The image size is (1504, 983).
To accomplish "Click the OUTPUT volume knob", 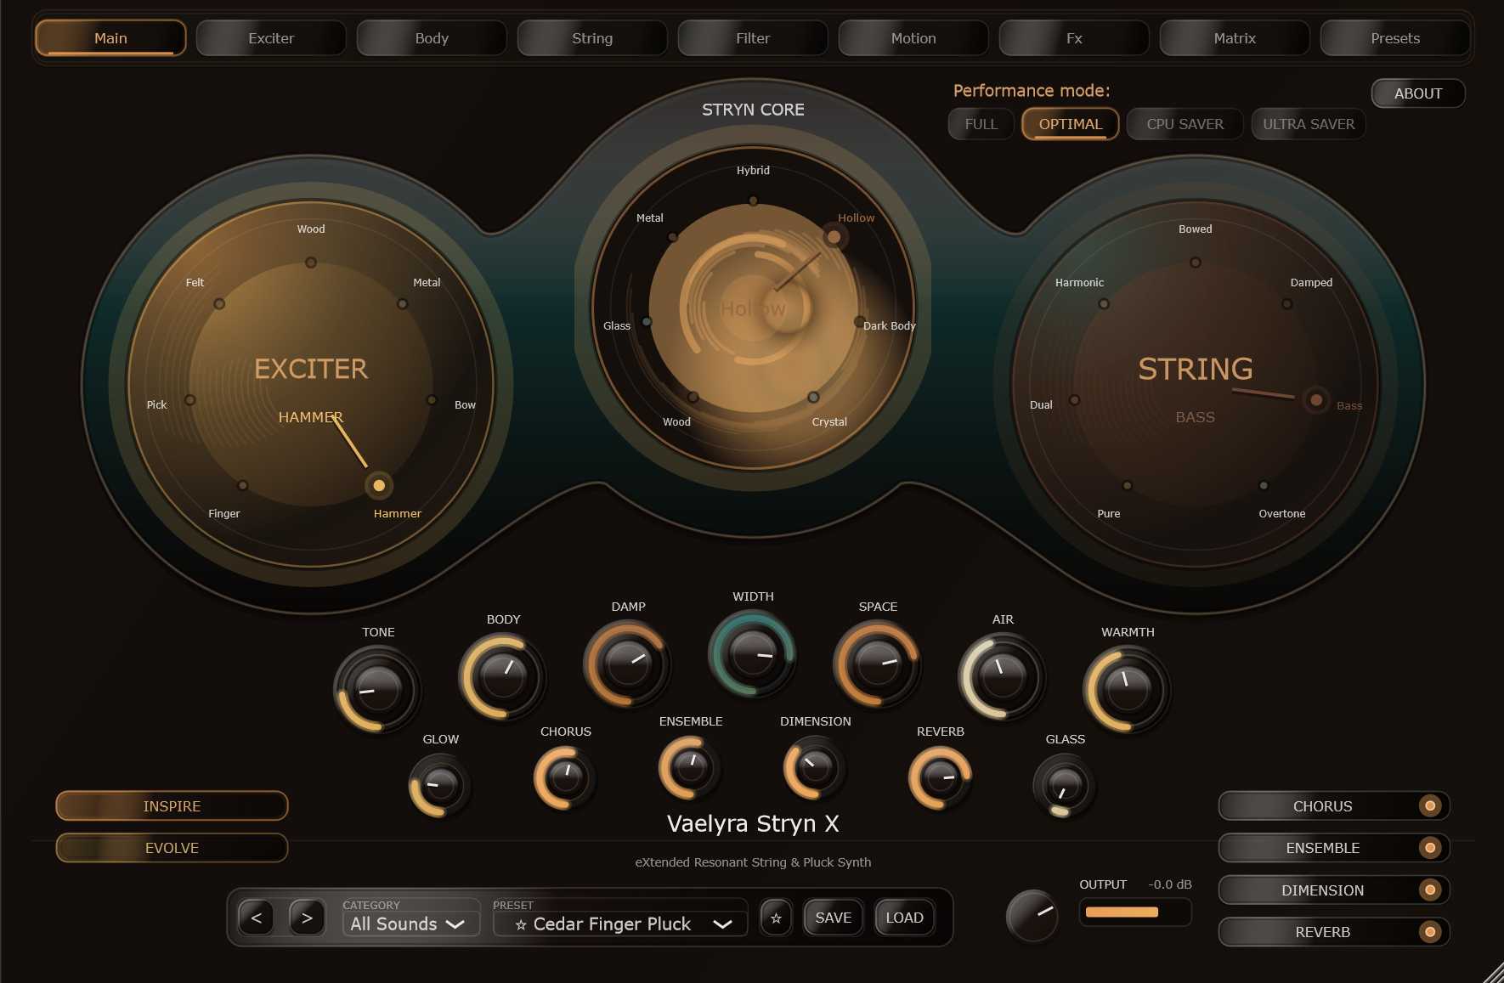I will pyautogui.click(x=1032, y=917).
